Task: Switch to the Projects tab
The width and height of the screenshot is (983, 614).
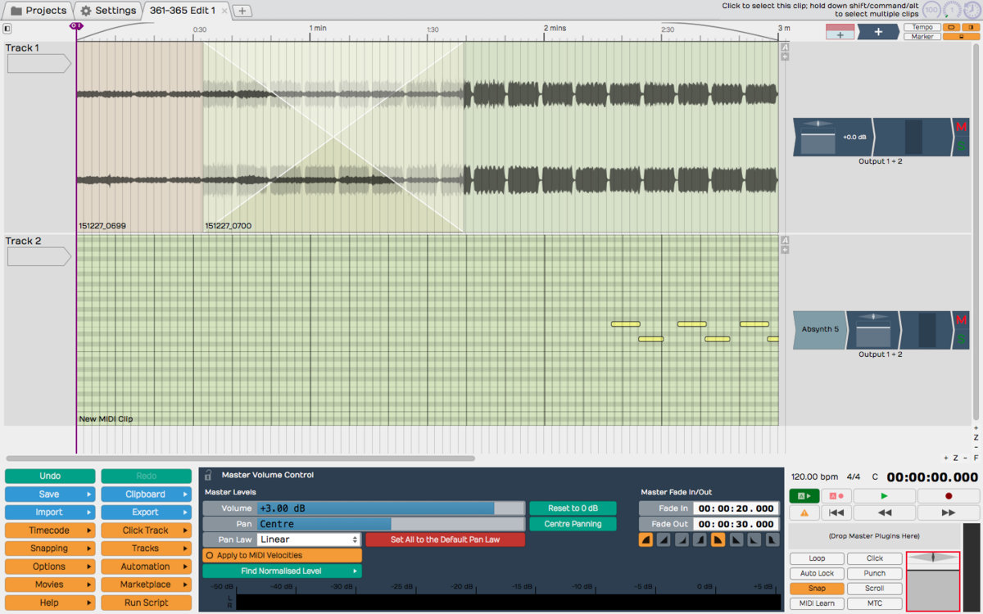Action: 38,11
